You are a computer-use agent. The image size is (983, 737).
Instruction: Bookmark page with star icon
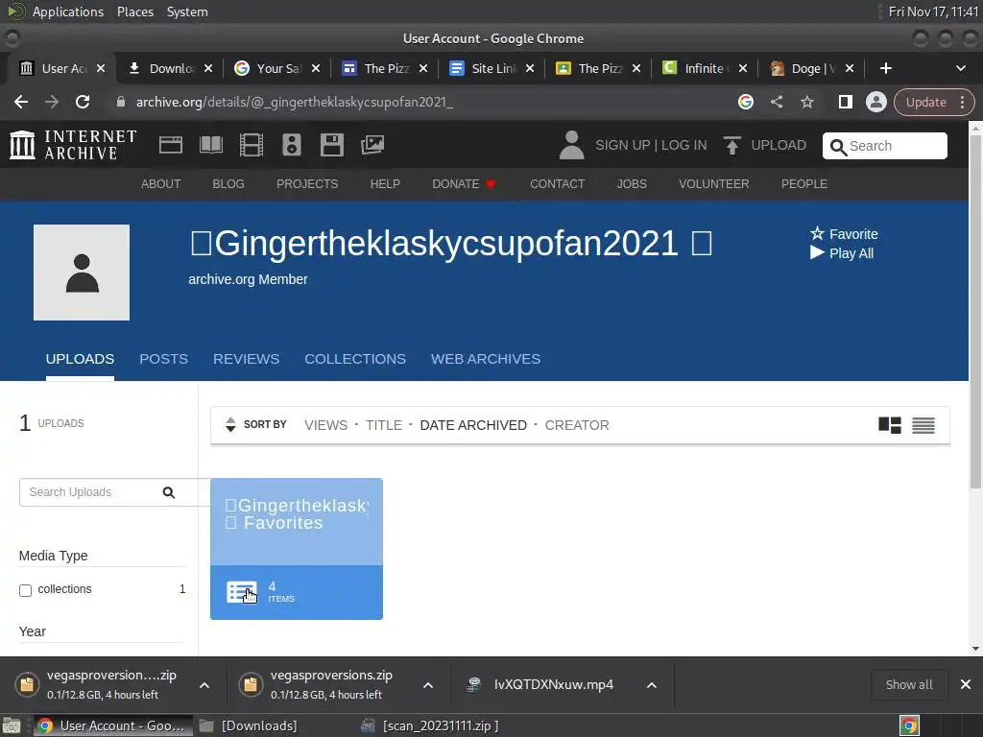[806, 102]
